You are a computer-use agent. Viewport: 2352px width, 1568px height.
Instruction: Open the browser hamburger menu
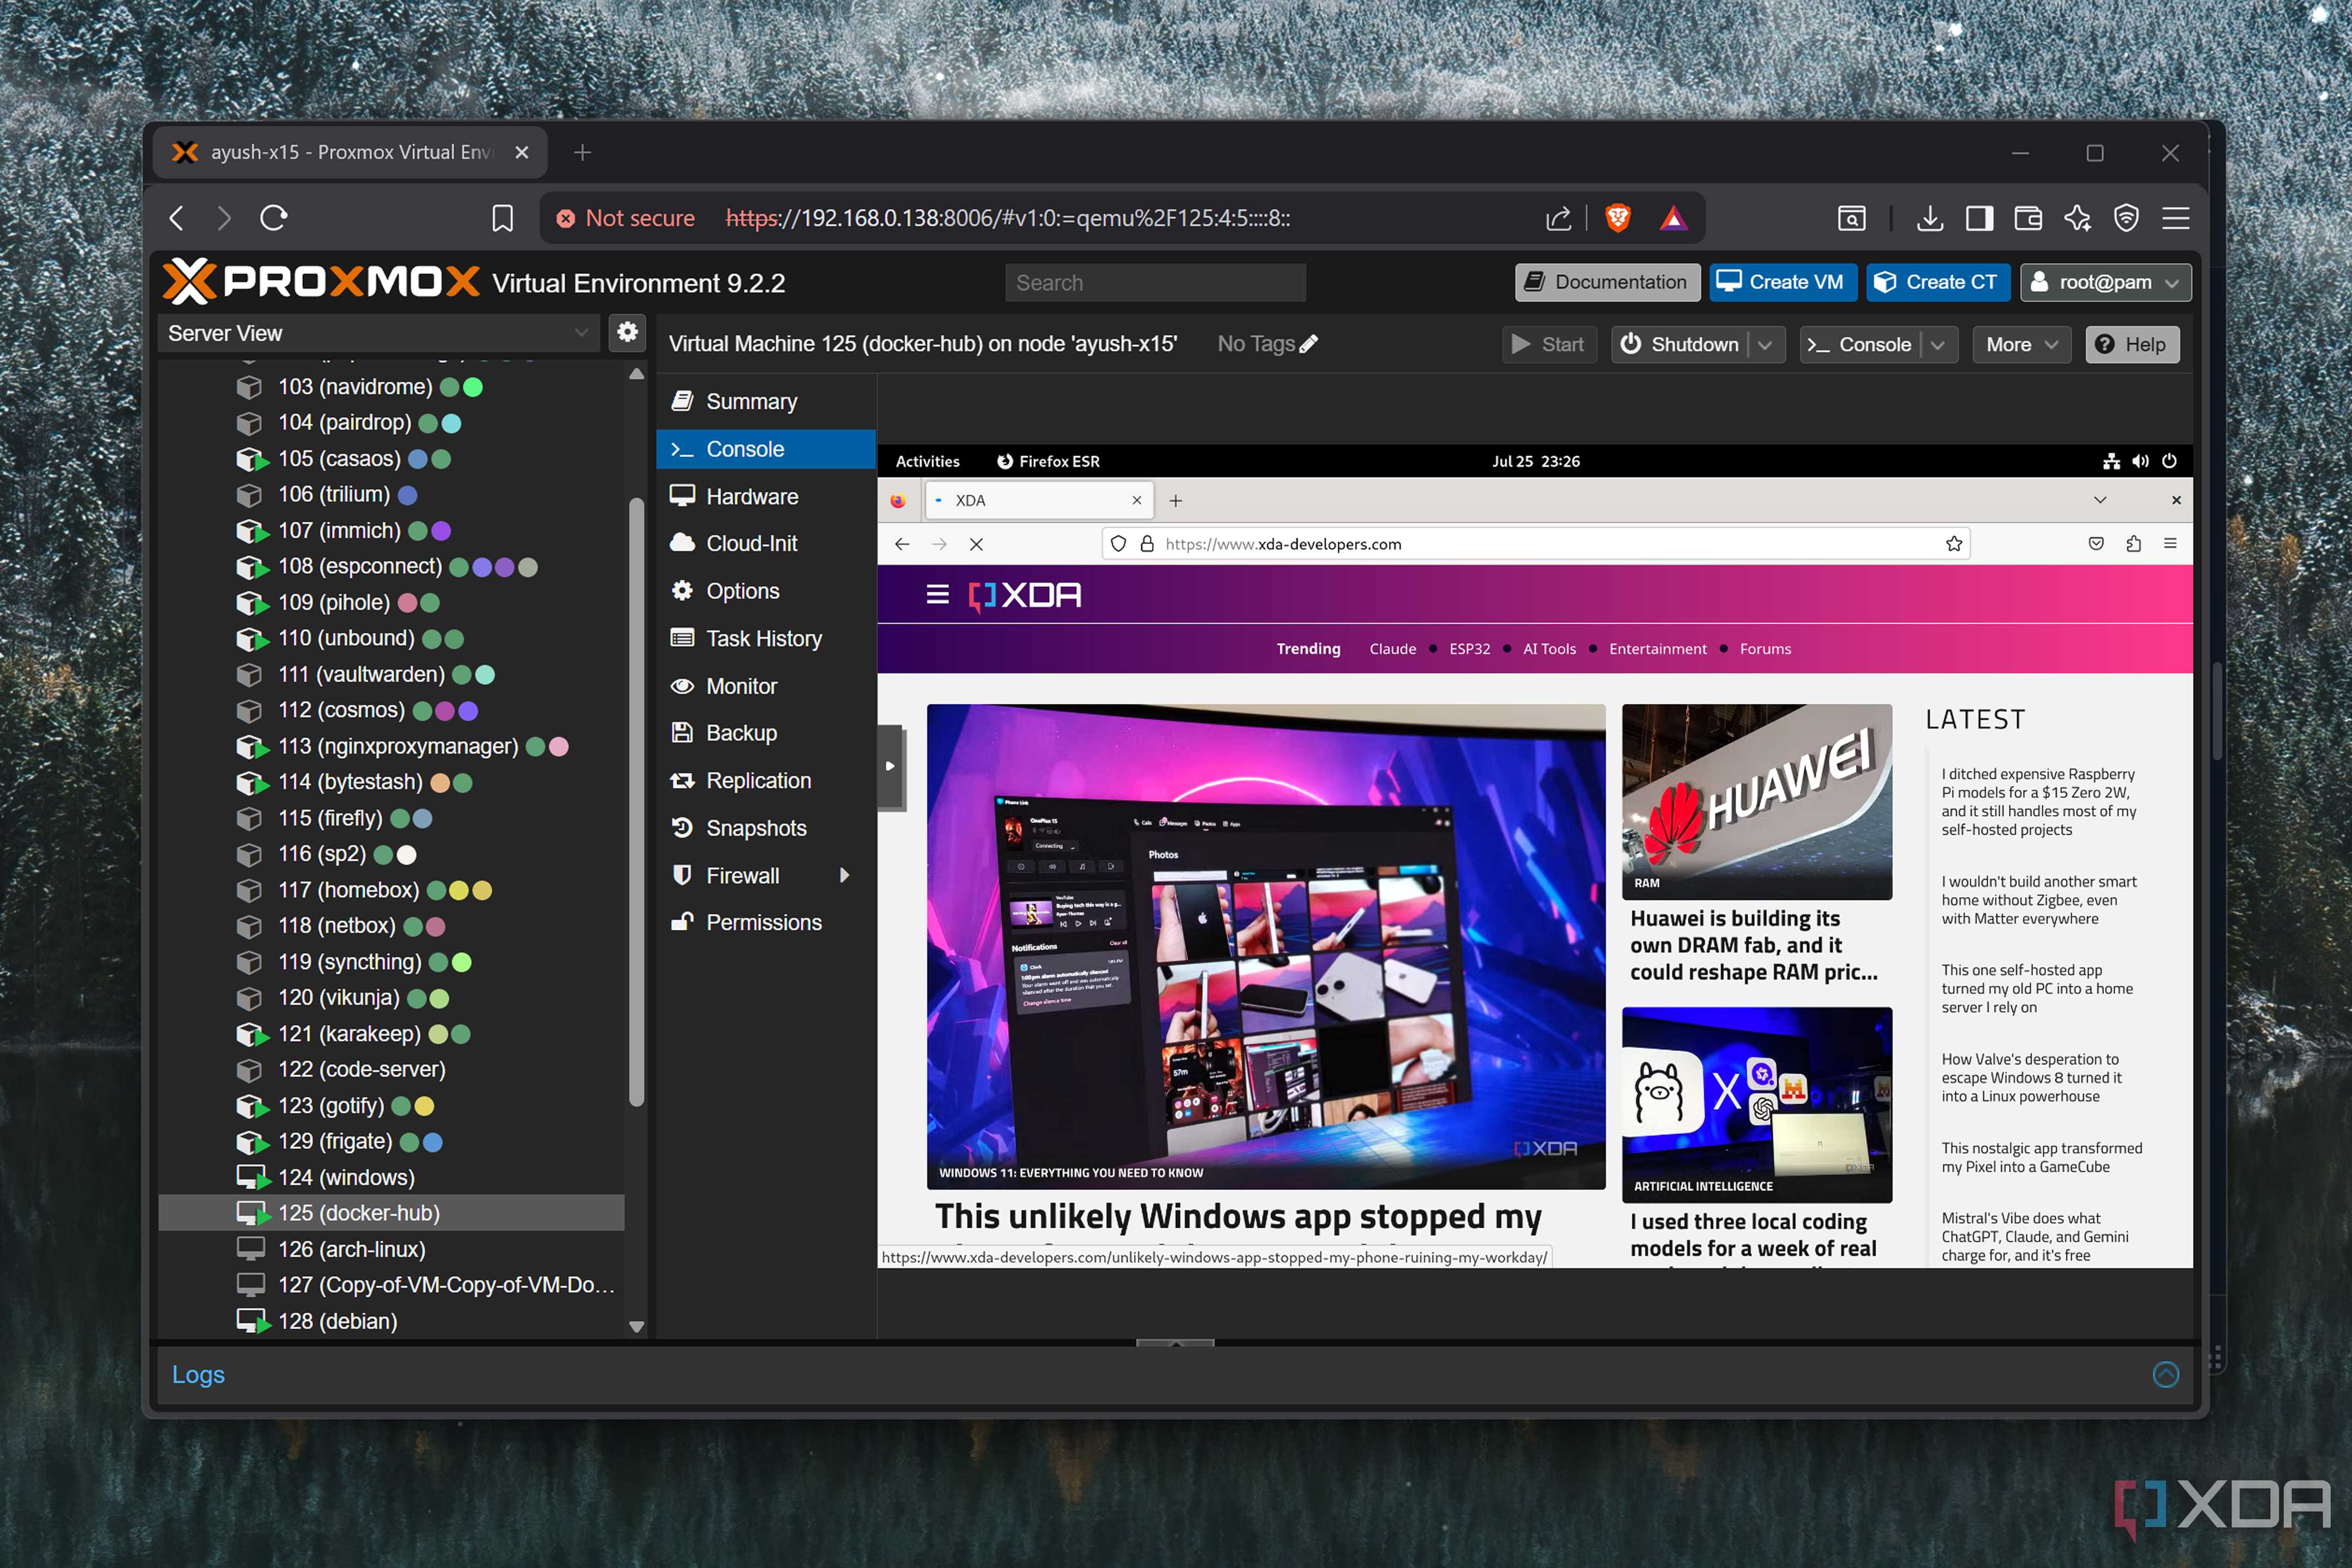[x=2176, y=218]
